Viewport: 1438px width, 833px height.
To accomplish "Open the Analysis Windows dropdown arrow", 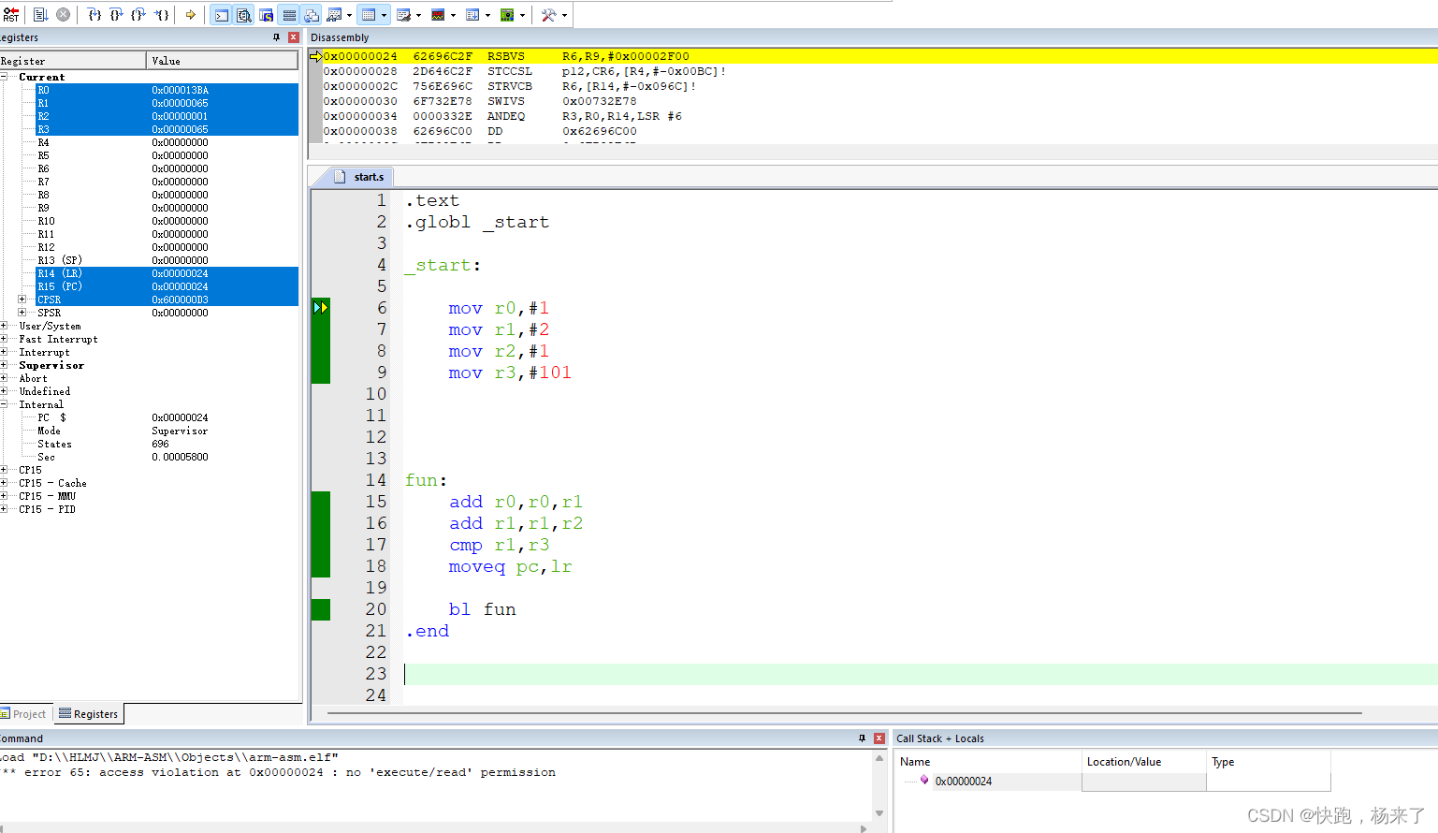I will (x=453, y=15).
